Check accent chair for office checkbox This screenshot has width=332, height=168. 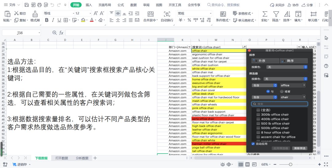click(258, 137)
